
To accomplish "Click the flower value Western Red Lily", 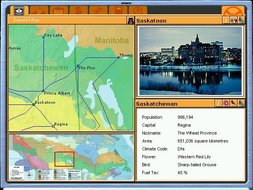I will click(x=194, y=157).
